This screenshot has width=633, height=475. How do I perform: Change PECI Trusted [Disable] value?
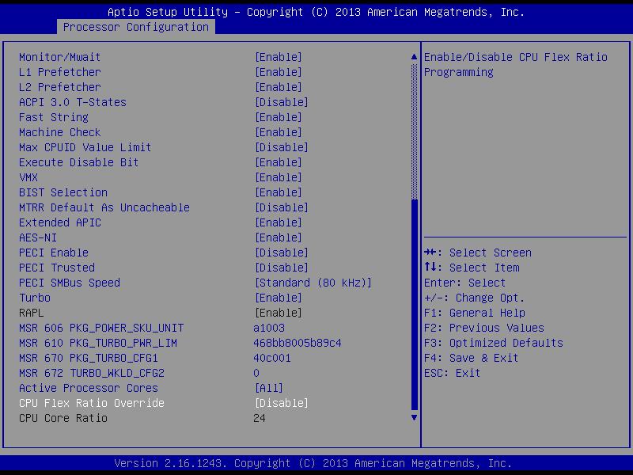click(282, 268)
